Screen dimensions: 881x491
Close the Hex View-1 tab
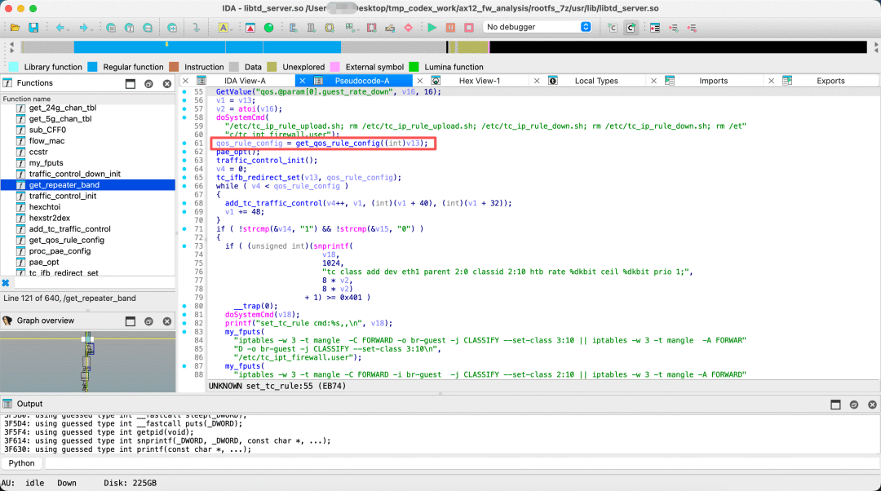coord(420,81)
